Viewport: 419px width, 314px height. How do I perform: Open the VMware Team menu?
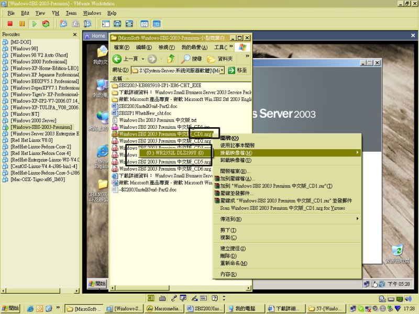[71, 13]
